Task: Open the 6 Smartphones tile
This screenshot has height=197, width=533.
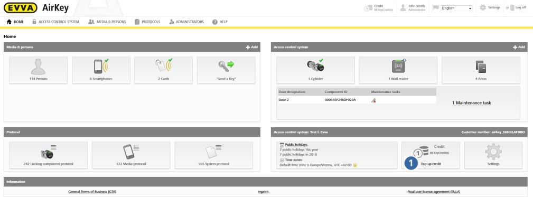Action: coord(101,70)
